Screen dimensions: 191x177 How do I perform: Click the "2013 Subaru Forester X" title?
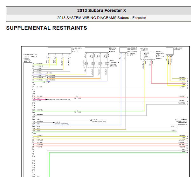point(101,10)
